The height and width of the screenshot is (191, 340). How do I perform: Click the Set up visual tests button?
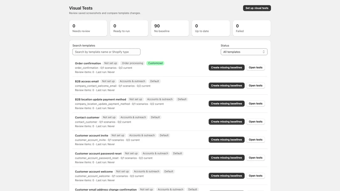point(257,8)
